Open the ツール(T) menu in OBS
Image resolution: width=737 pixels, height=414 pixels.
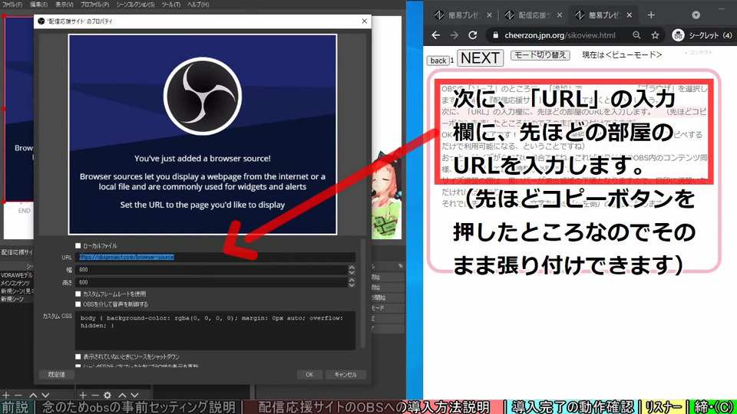[x=170, y=5]
